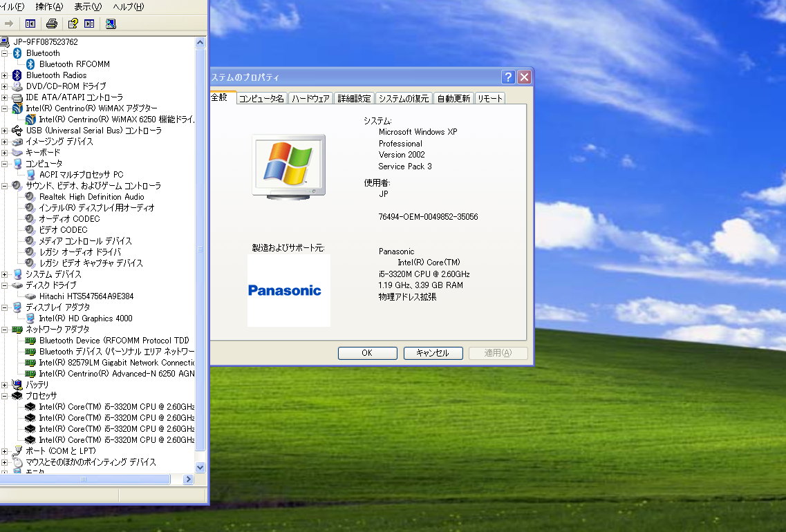Screen dimensions: 786x532
Task: Click the scan for hardware changes icon
Action: point(111,23)
